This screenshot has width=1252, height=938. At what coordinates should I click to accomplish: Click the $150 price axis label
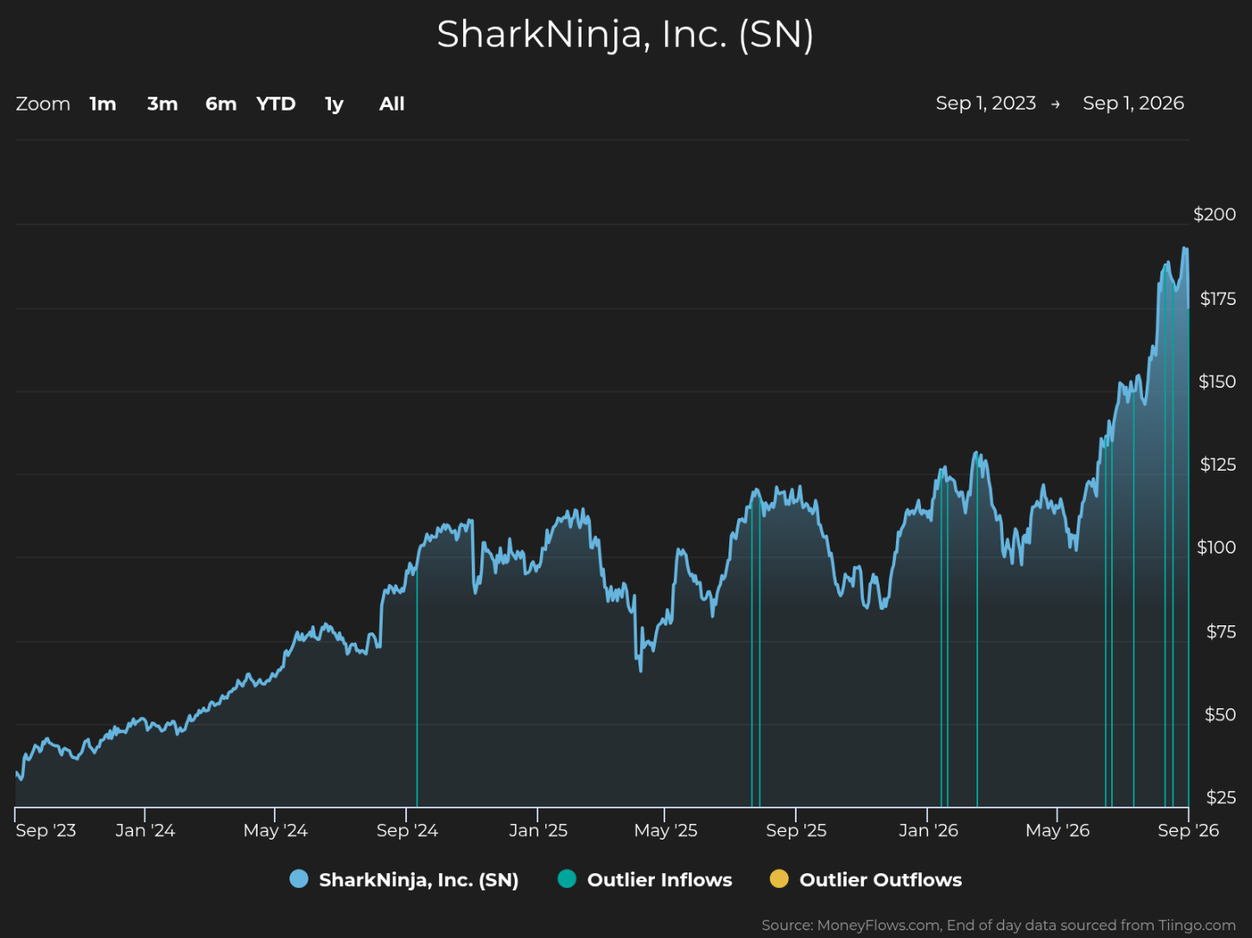point(1217,382)
